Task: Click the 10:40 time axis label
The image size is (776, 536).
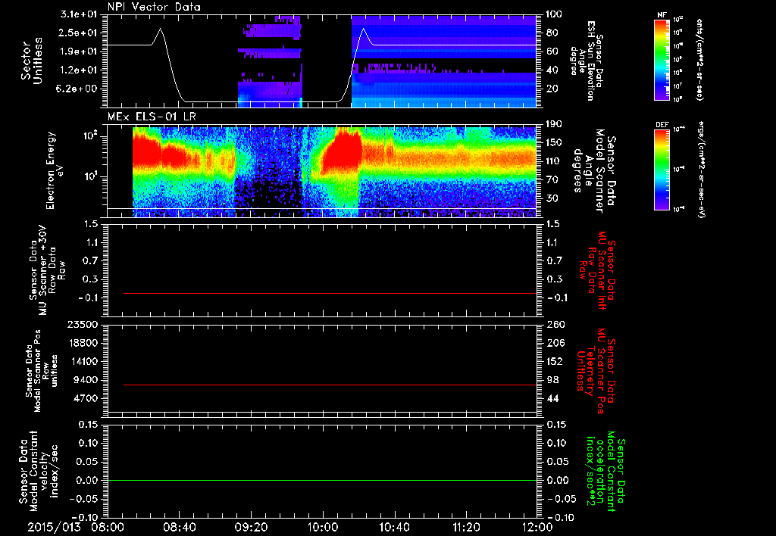Action: pyautogui.click(x=394, y=527)
